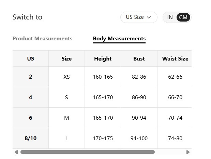Click the US column header
The image size is (211, 159).
click(x=31, y=59)
